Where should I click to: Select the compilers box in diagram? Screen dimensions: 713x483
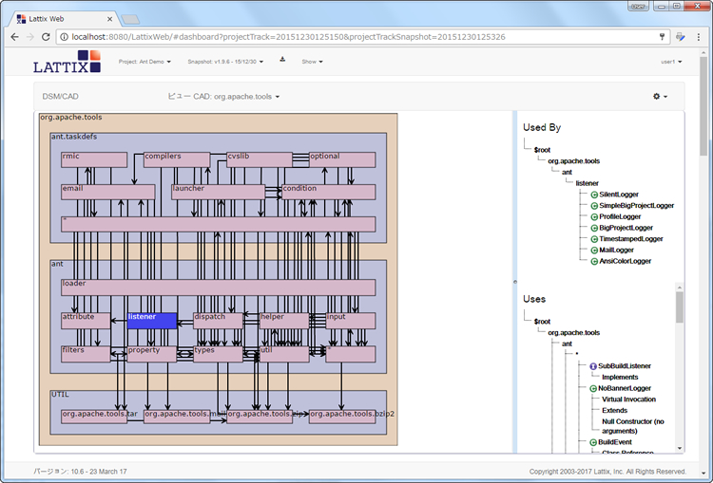click(177, 159)
